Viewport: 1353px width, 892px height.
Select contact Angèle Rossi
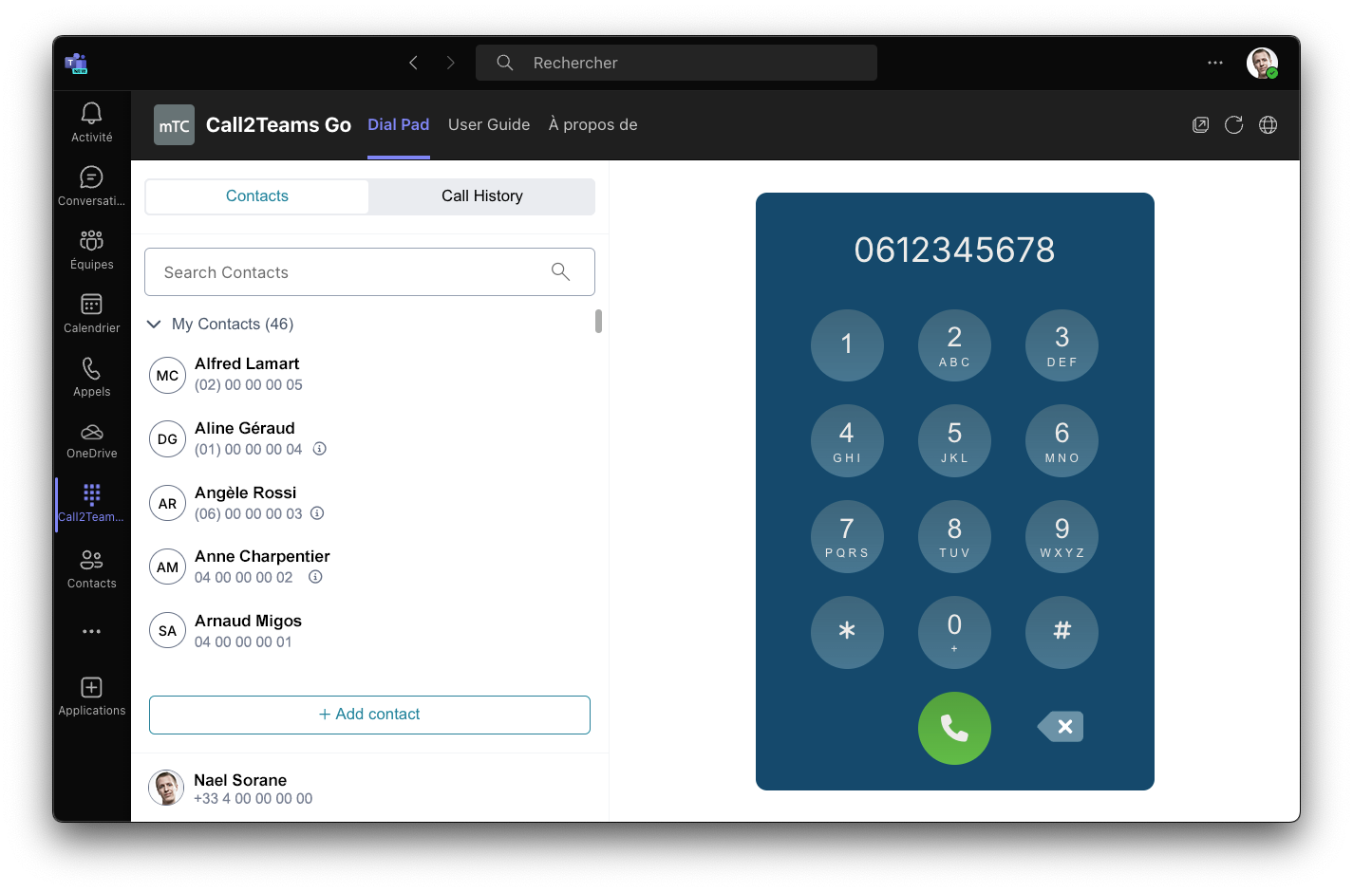(x=369, y=503)
